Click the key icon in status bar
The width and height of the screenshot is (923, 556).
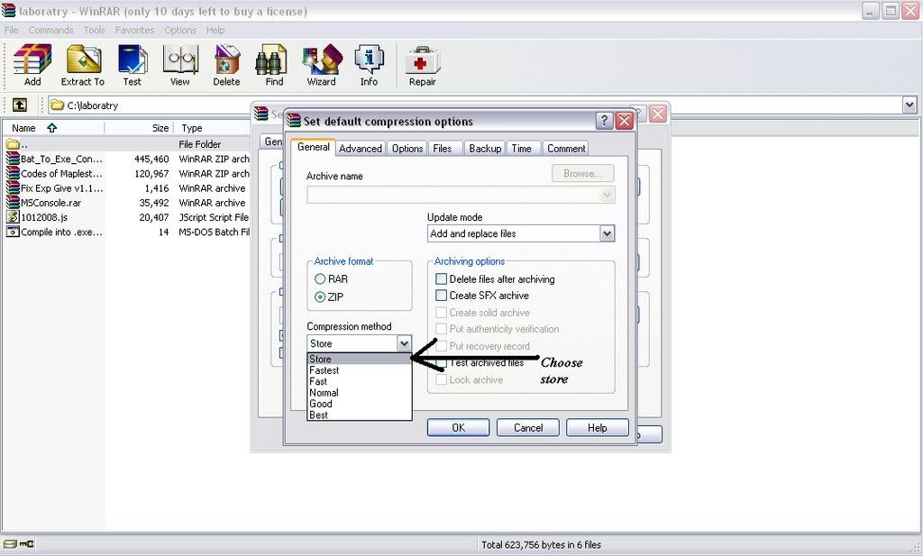click(27, 544)
